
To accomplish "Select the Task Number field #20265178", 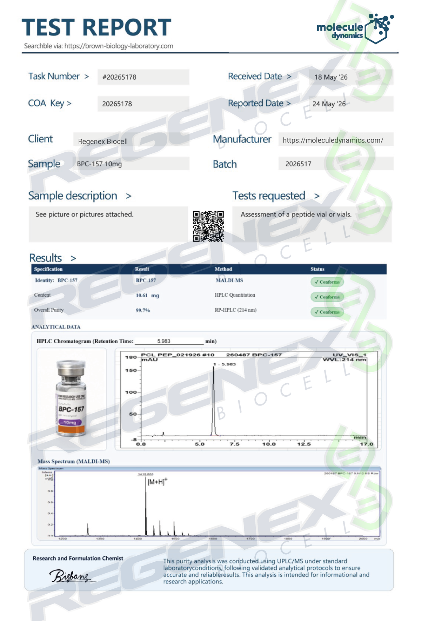I will [x=143, y=77].
